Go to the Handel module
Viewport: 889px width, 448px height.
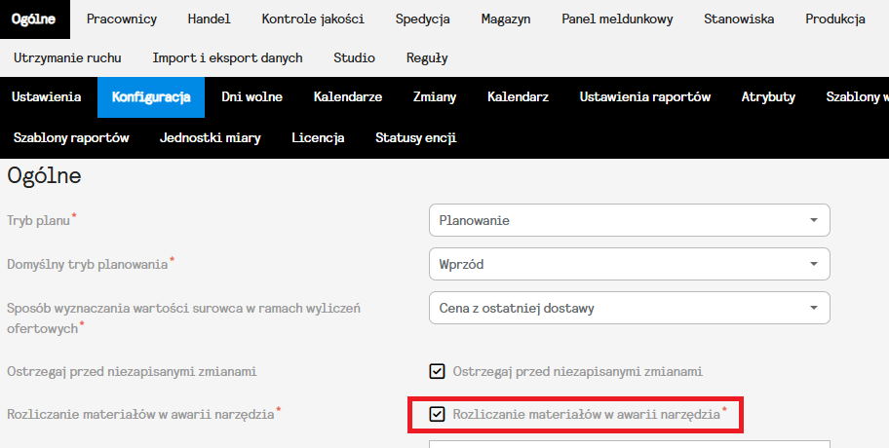(x=210, y=19)
